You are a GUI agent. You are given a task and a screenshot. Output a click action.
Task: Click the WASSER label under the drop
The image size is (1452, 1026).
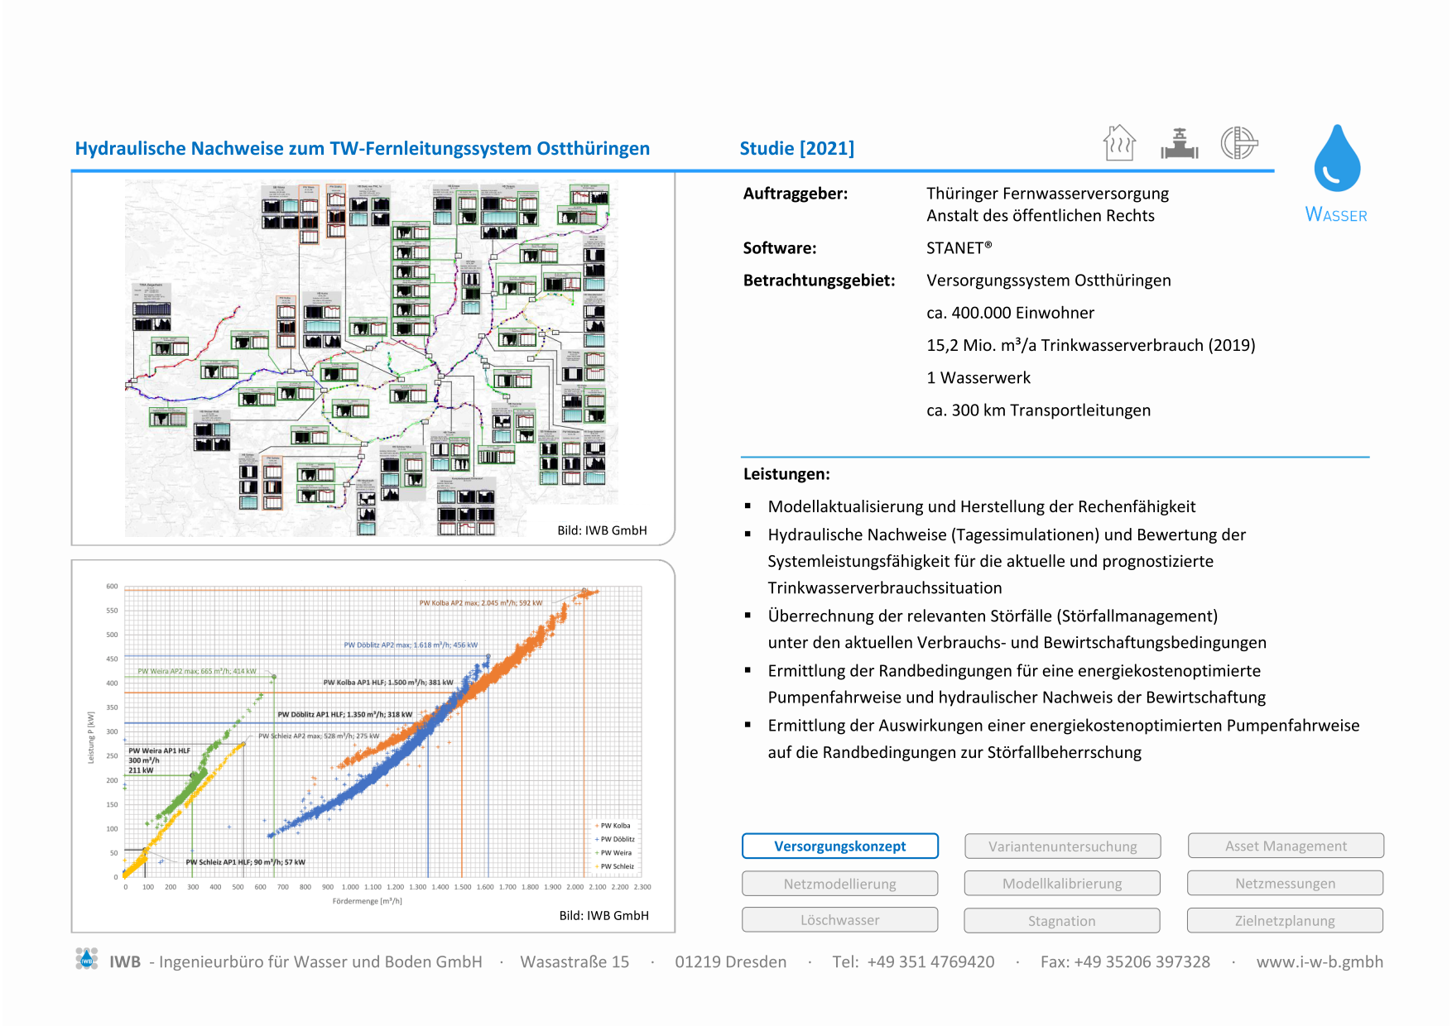(1335, 215)
